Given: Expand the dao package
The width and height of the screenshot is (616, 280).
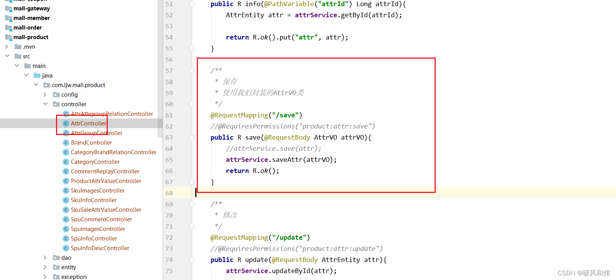Looking at the screenshot, I should (45, 257).
